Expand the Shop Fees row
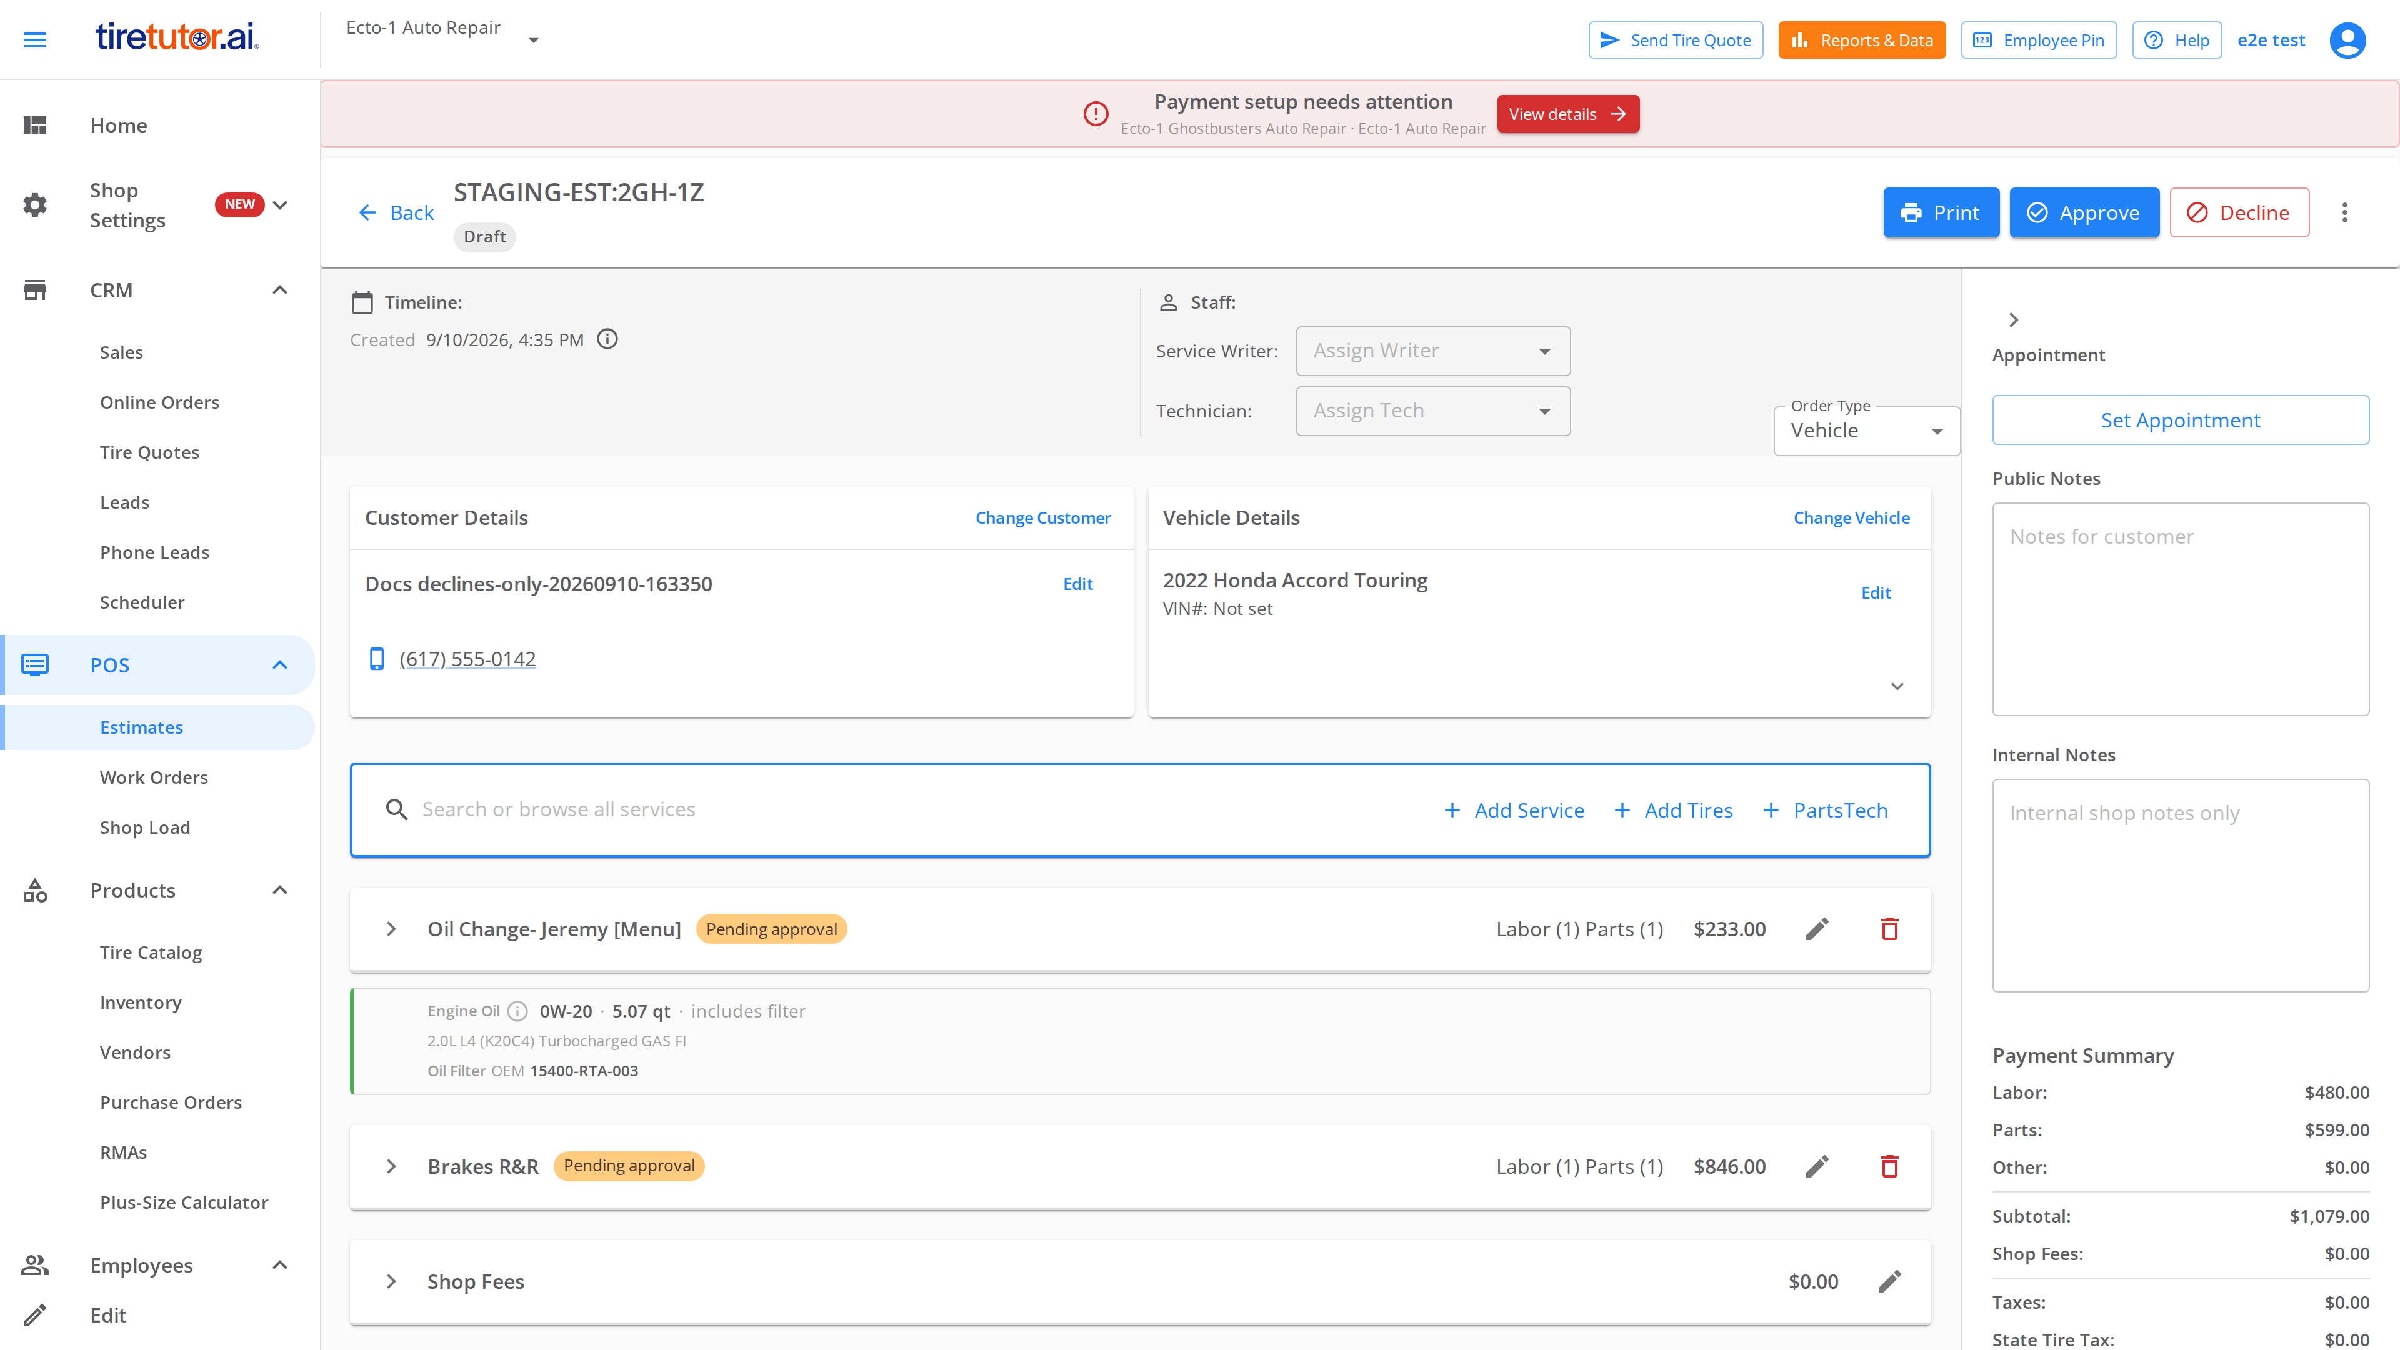The width and height of the screenshot is (2400, 1350). [x=391, y=1281]
